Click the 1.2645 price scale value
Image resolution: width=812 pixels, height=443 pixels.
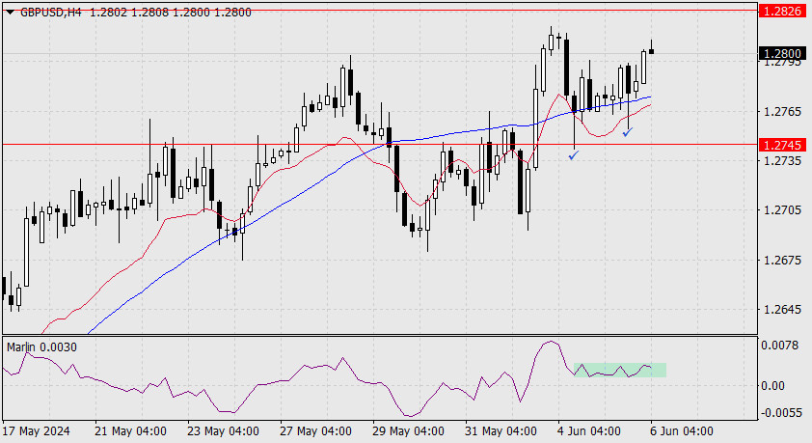coord(782,310)
